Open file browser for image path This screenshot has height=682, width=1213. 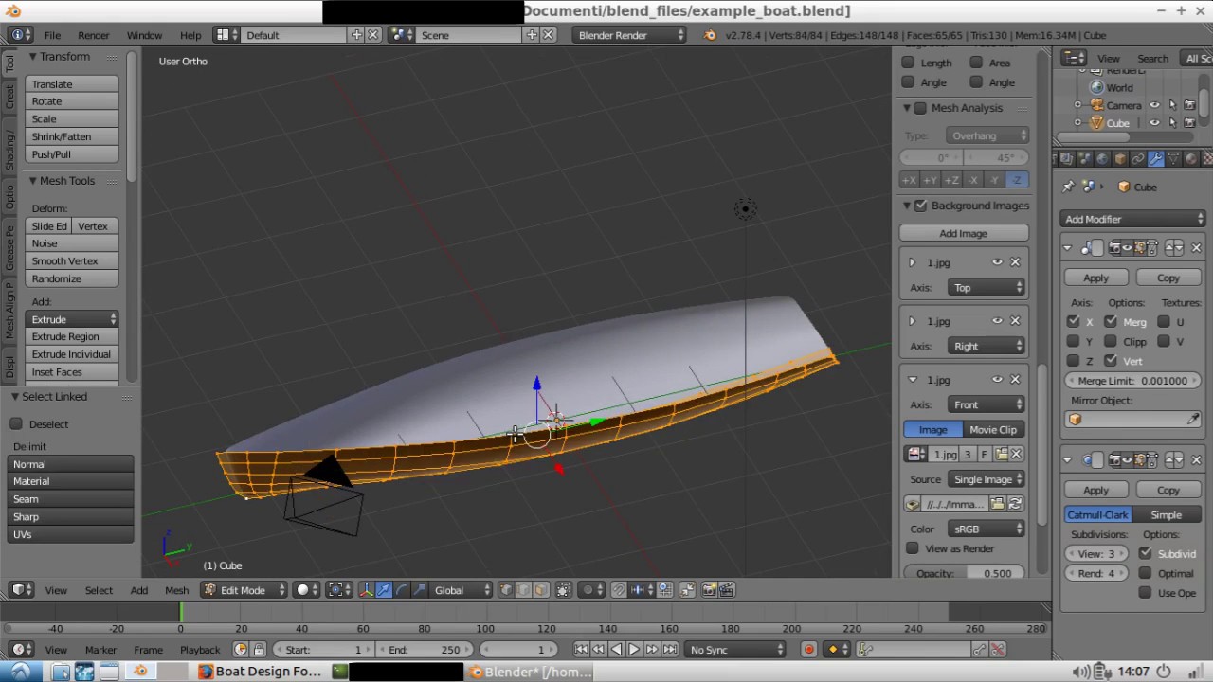point(997,504)
